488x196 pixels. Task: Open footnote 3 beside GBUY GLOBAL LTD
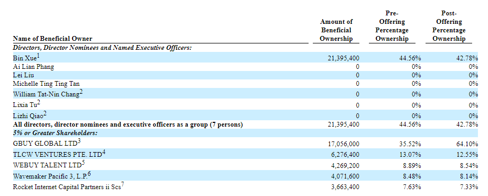79,141
